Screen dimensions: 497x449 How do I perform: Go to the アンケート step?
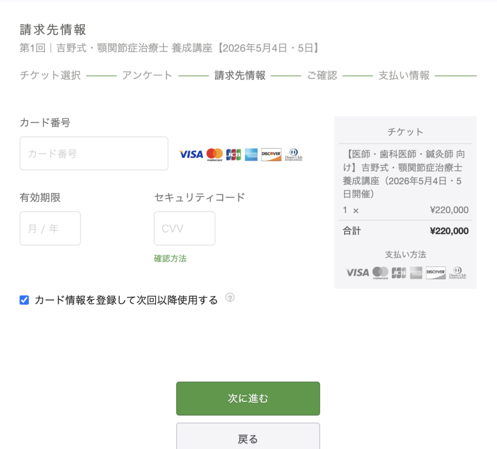[x=147, y=75]
